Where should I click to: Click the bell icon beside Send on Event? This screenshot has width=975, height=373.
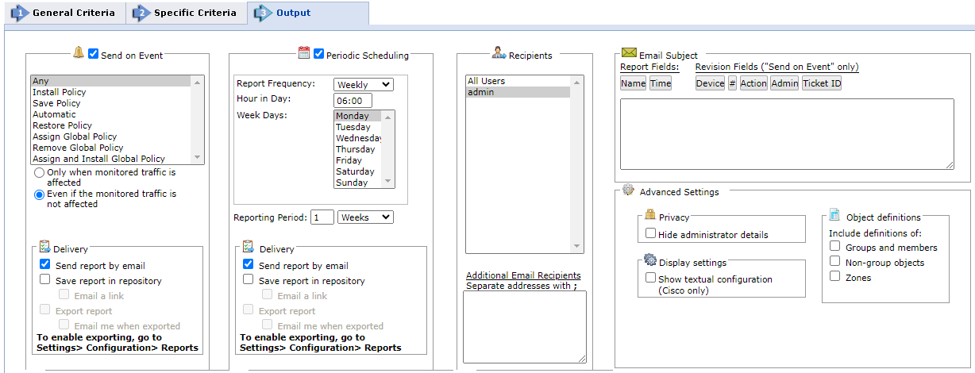point(78,53)
